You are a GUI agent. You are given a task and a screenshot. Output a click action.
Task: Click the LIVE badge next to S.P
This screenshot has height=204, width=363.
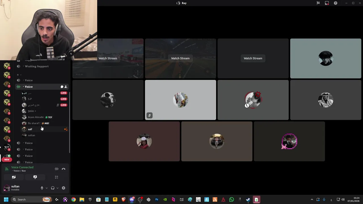[64, 99]
